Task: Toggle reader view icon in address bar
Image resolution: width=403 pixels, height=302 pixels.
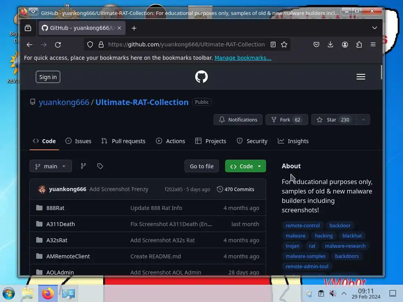Action: 273,44
